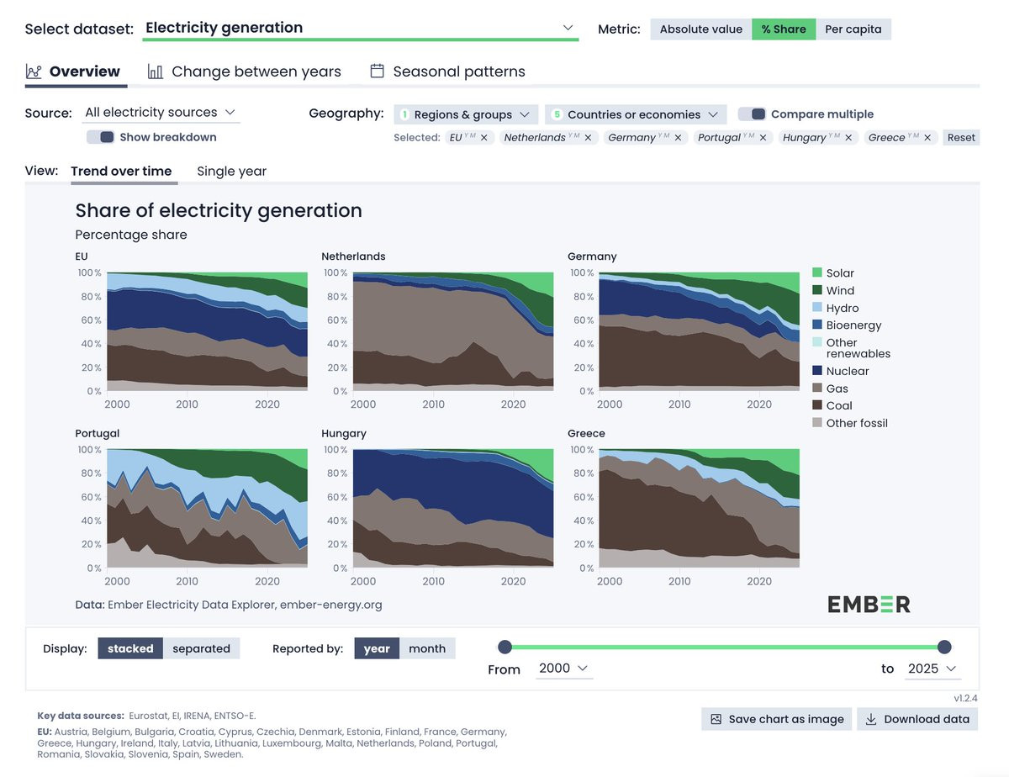Click the Greece stacked area chart
The image size is (1009, 777).
point(699,509)
